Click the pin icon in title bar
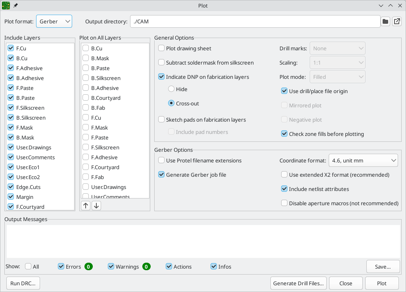 tap(15, 6)
